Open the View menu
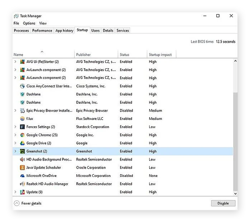250x222 pixels. [x=43, y=23]
